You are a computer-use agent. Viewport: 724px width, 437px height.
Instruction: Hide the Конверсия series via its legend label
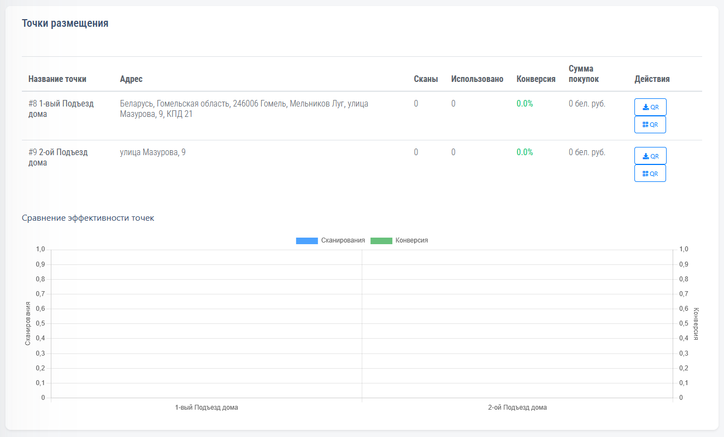coord(411,240)
